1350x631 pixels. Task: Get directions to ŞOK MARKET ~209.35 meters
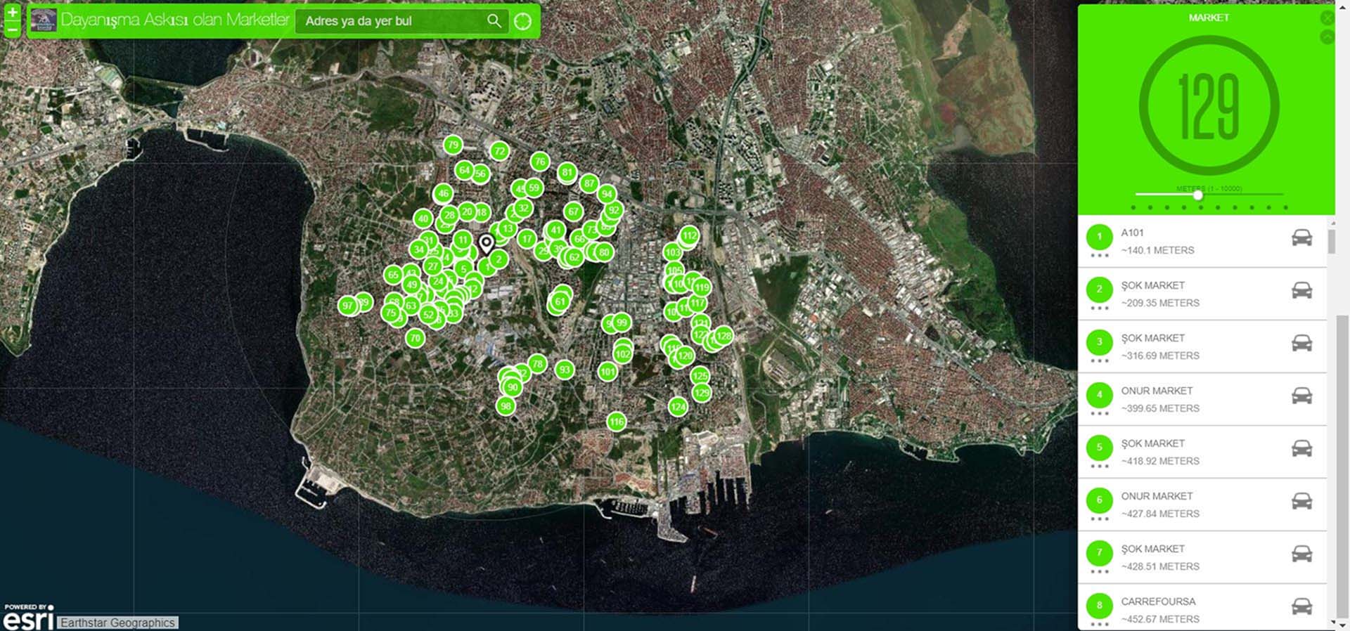(x=1301, y=290)
